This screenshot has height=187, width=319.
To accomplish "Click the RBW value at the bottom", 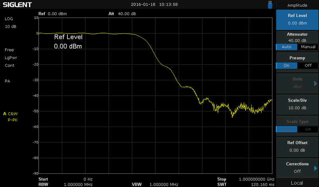I will 77,185.
